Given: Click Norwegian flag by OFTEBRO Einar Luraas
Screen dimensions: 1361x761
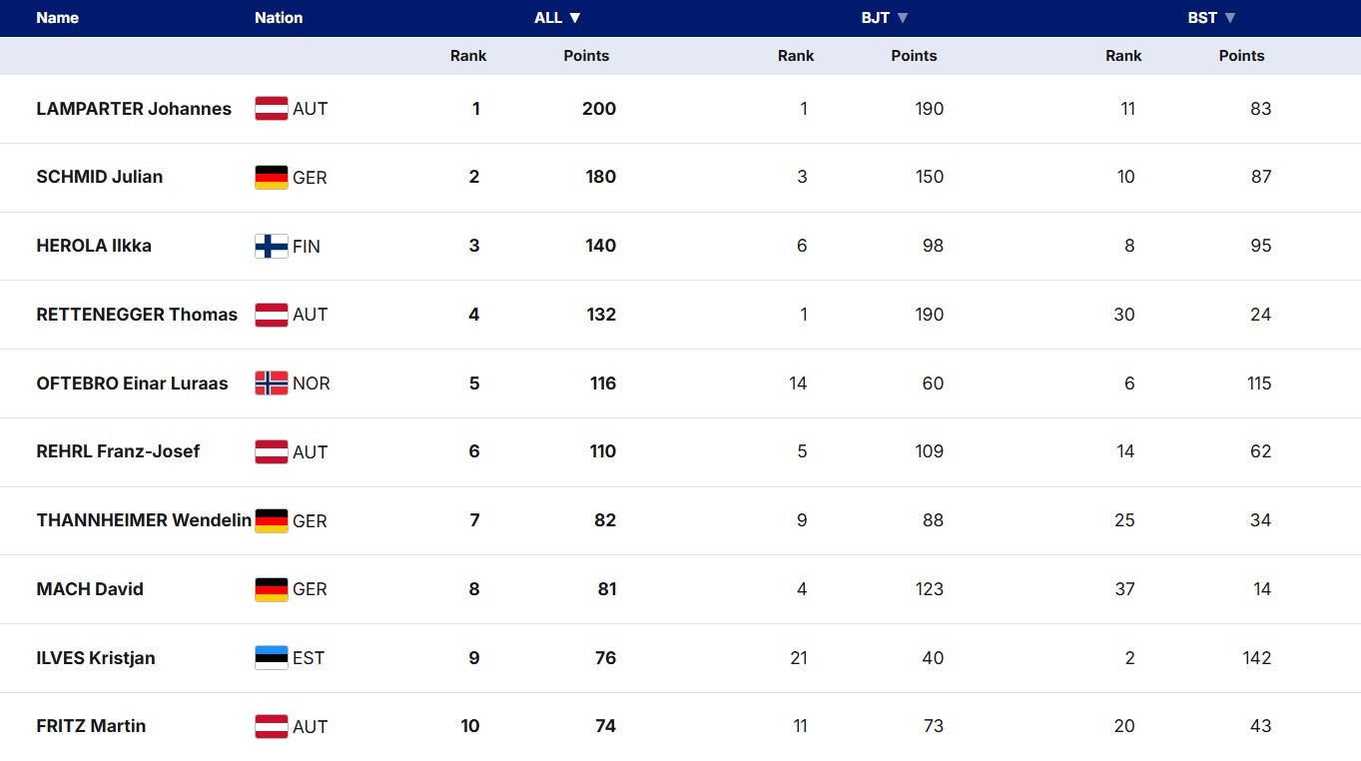Looking at the screenshot, I should click(x=272, y=383).
